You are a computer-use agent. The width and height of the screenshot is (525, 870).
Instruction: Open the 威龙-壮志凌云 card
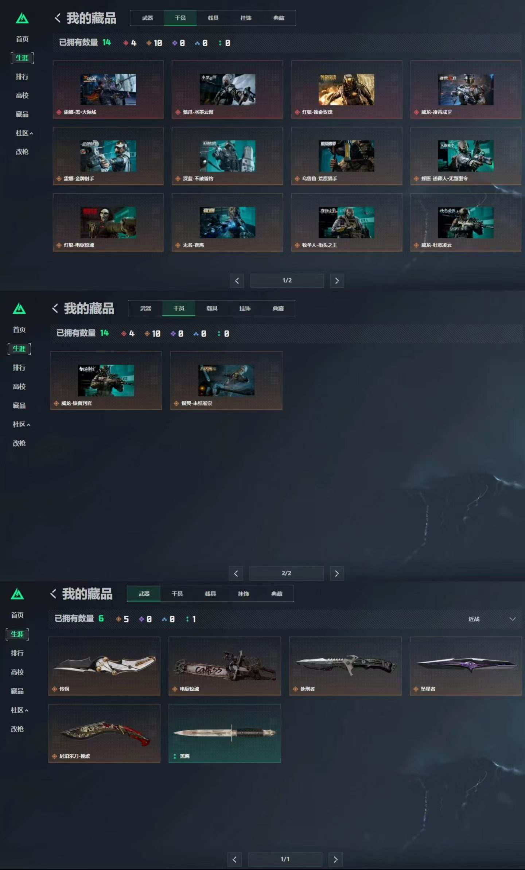[x=466, y=222]
